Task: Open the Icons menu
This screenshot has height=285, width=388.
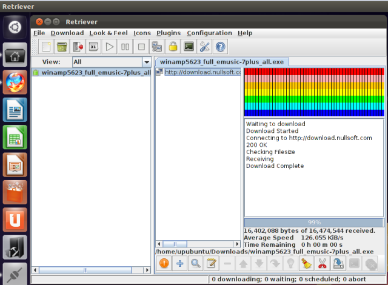Action: click(x=142, y=33)
